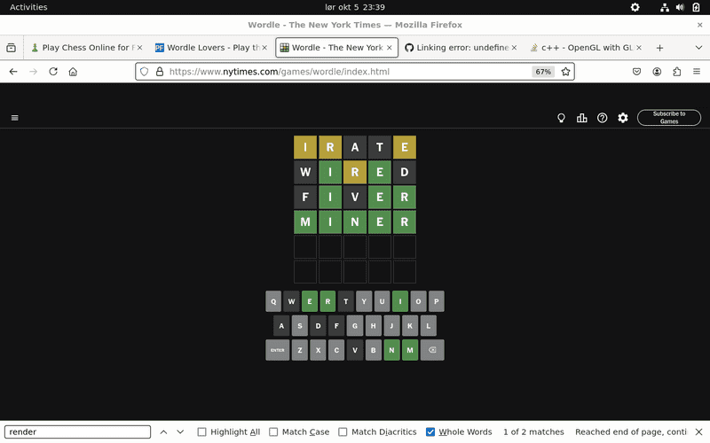Go to next find match arrow
The height and width of the screenshot is (443, 710).
coord(180,431)
